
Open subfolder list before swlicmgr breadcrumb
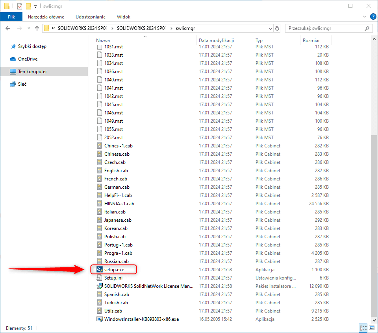coord(171,28)
